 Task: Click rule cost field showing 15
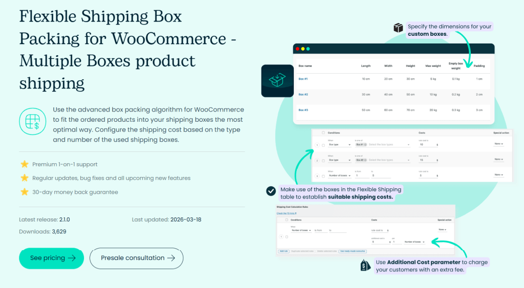tap(428, 160)
